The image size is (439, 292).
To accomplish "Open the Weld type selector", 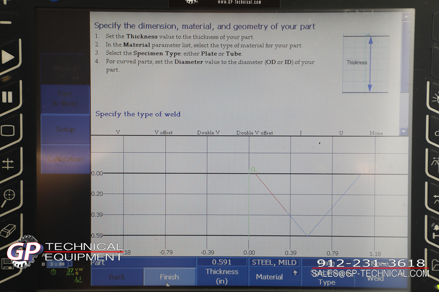I will point(380,277).
